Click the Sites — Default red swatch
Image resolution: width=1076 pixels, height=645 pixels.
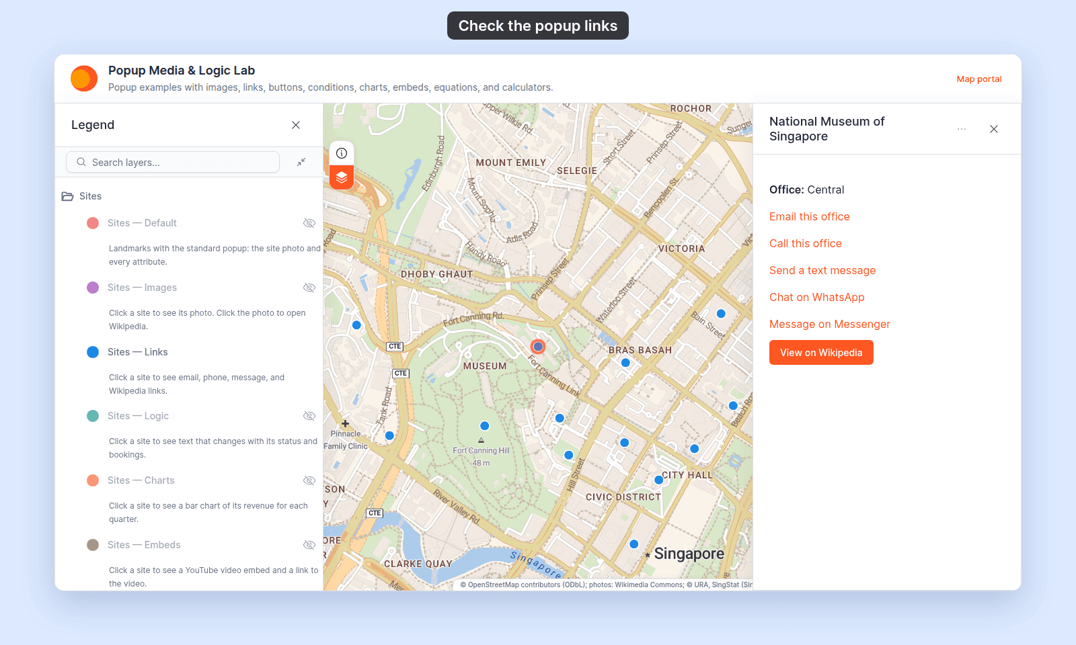[x=93, y=223]
